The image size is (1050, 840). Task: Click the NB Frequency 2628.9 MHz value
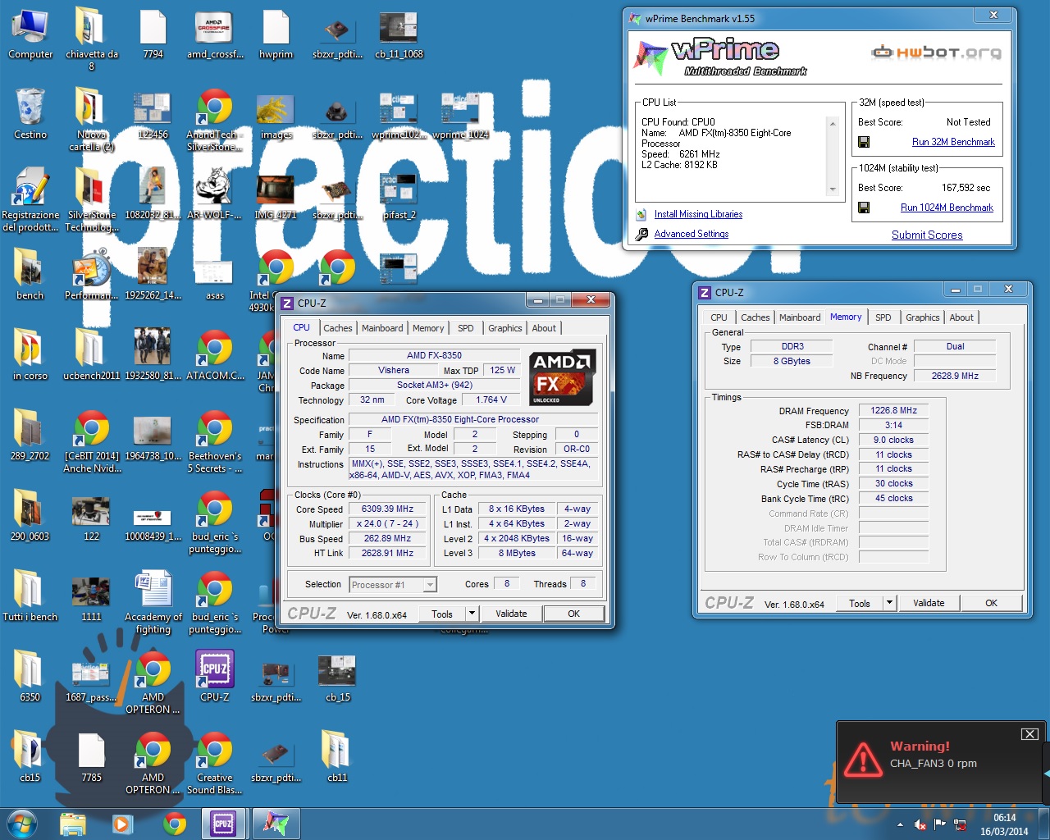pyautogui.click(x=954, y=376)
